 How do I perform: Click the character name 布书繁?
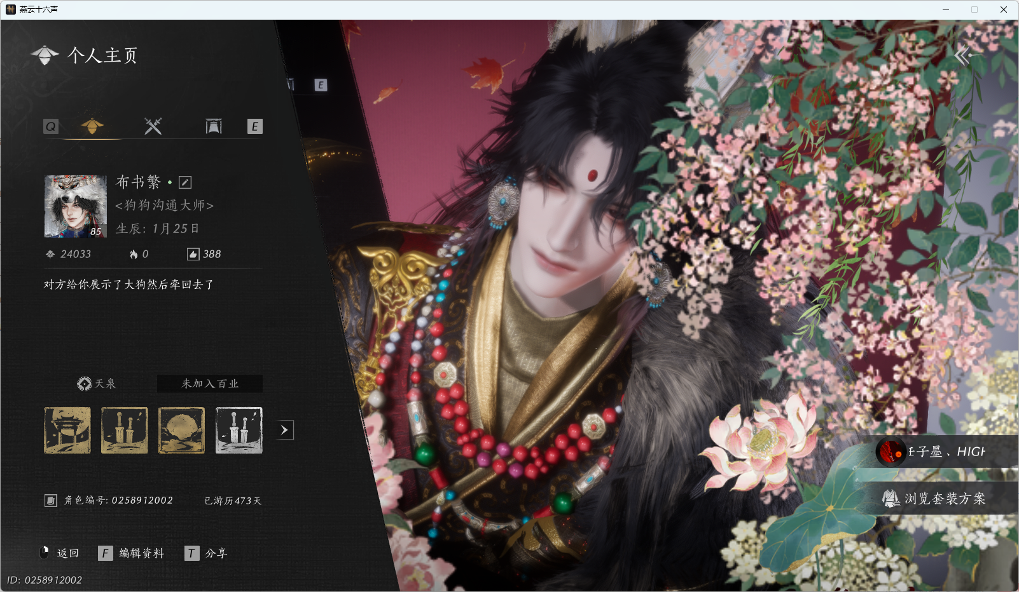click(139, 182)
